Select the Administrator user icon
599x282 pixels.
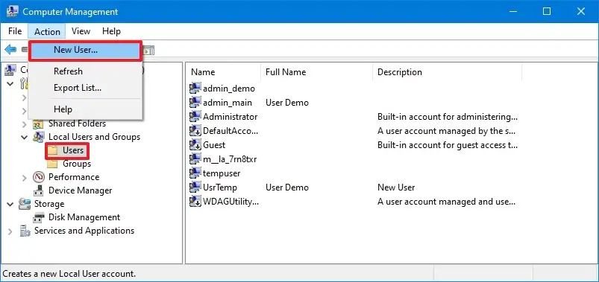[195, 117]
